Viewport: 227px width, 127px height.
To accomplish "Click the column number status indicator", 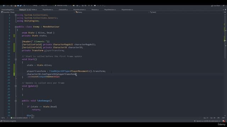I will click(x=213, y=118).
